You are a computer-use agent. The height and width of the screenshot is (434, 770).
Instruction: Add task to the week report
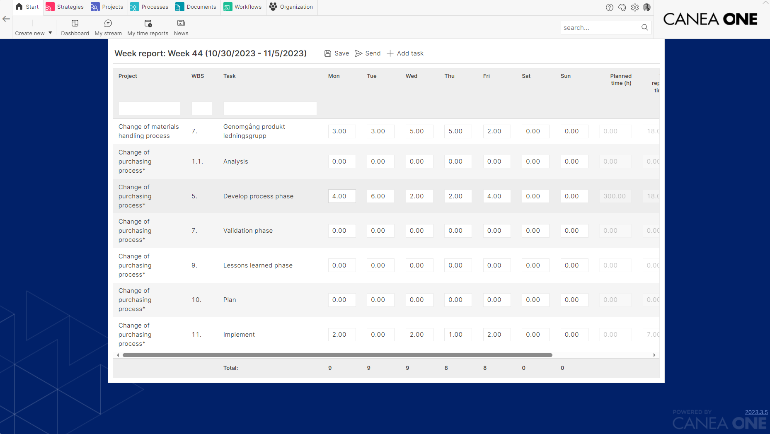pos(405,53)
